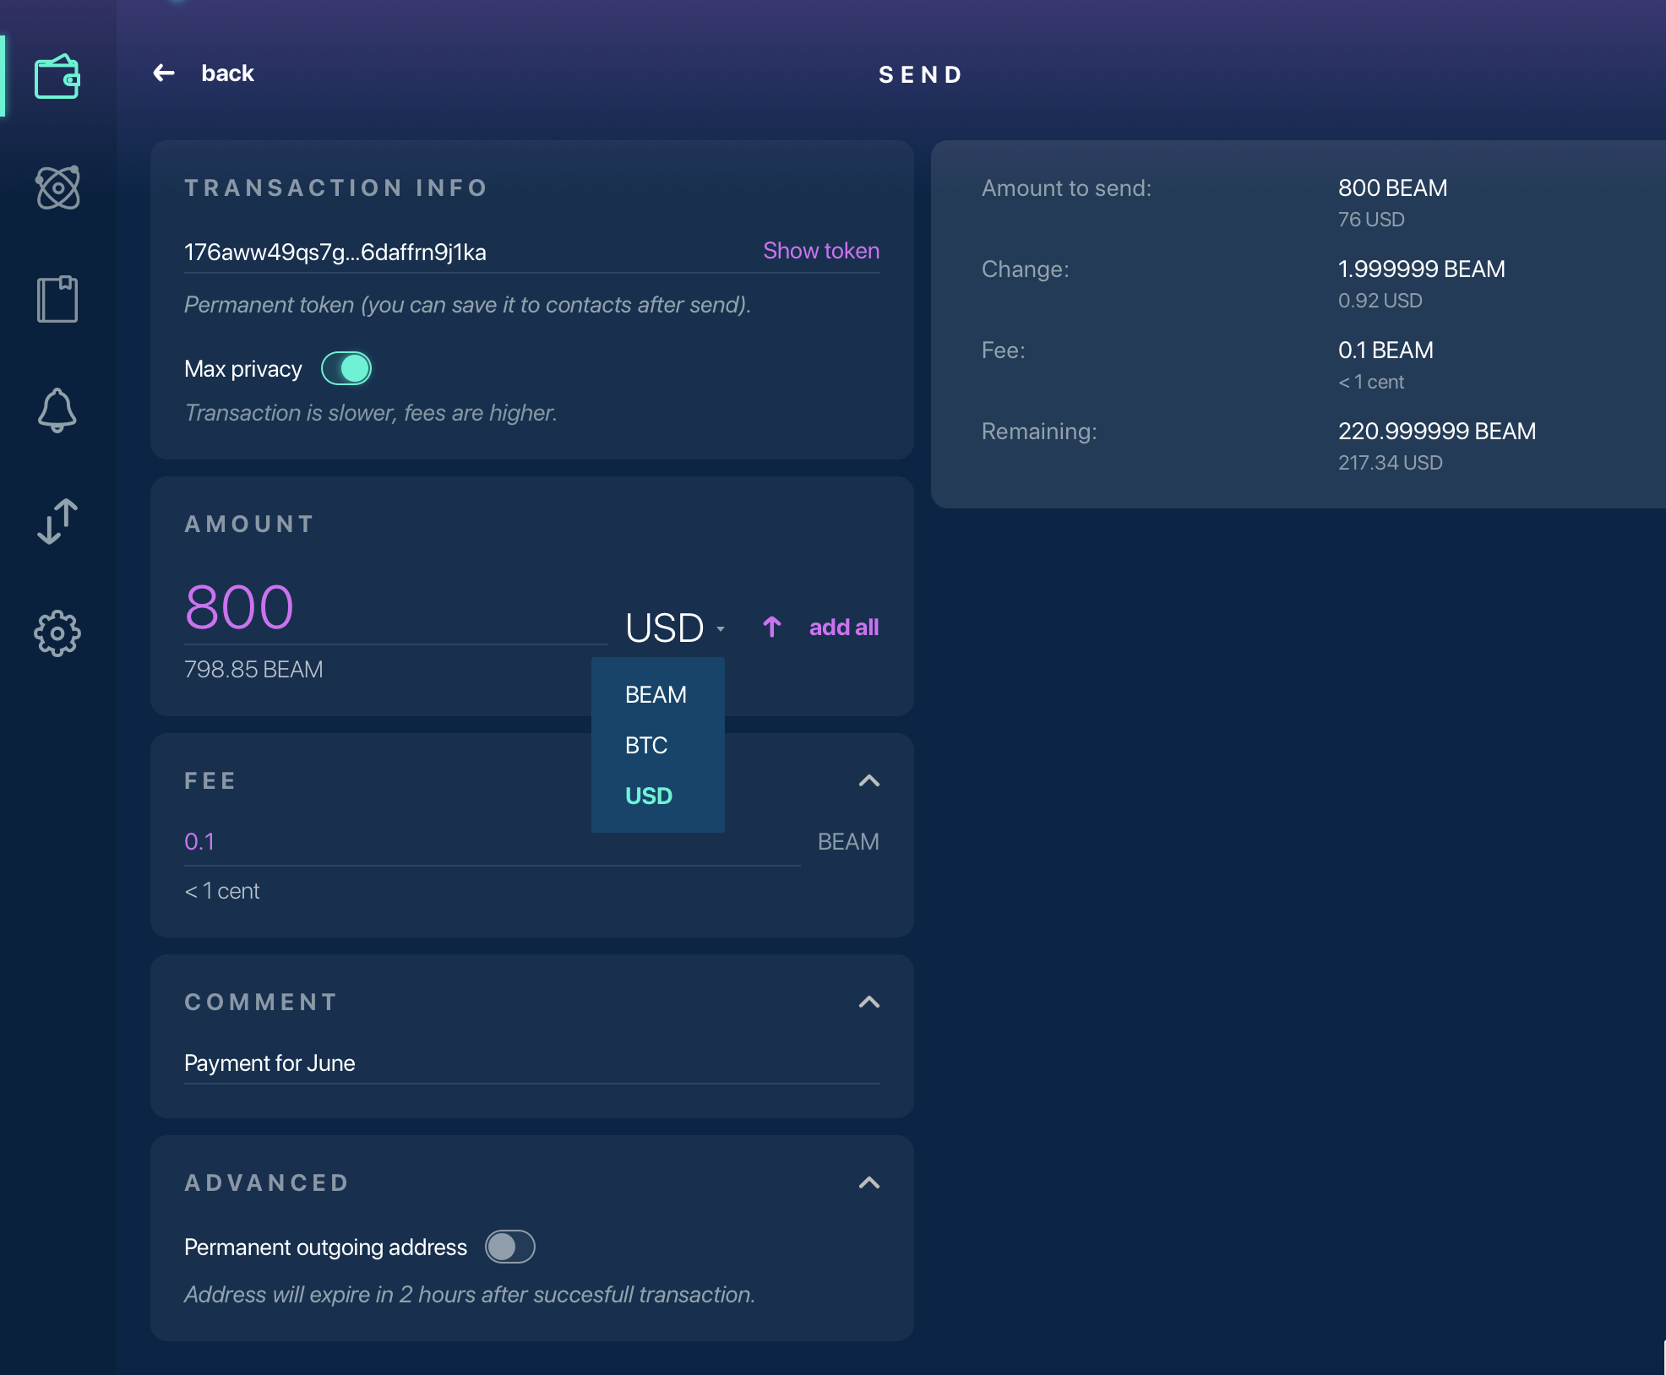Select the fee value 0.1 field
1666x1375 pixels.
click(200, 840)
